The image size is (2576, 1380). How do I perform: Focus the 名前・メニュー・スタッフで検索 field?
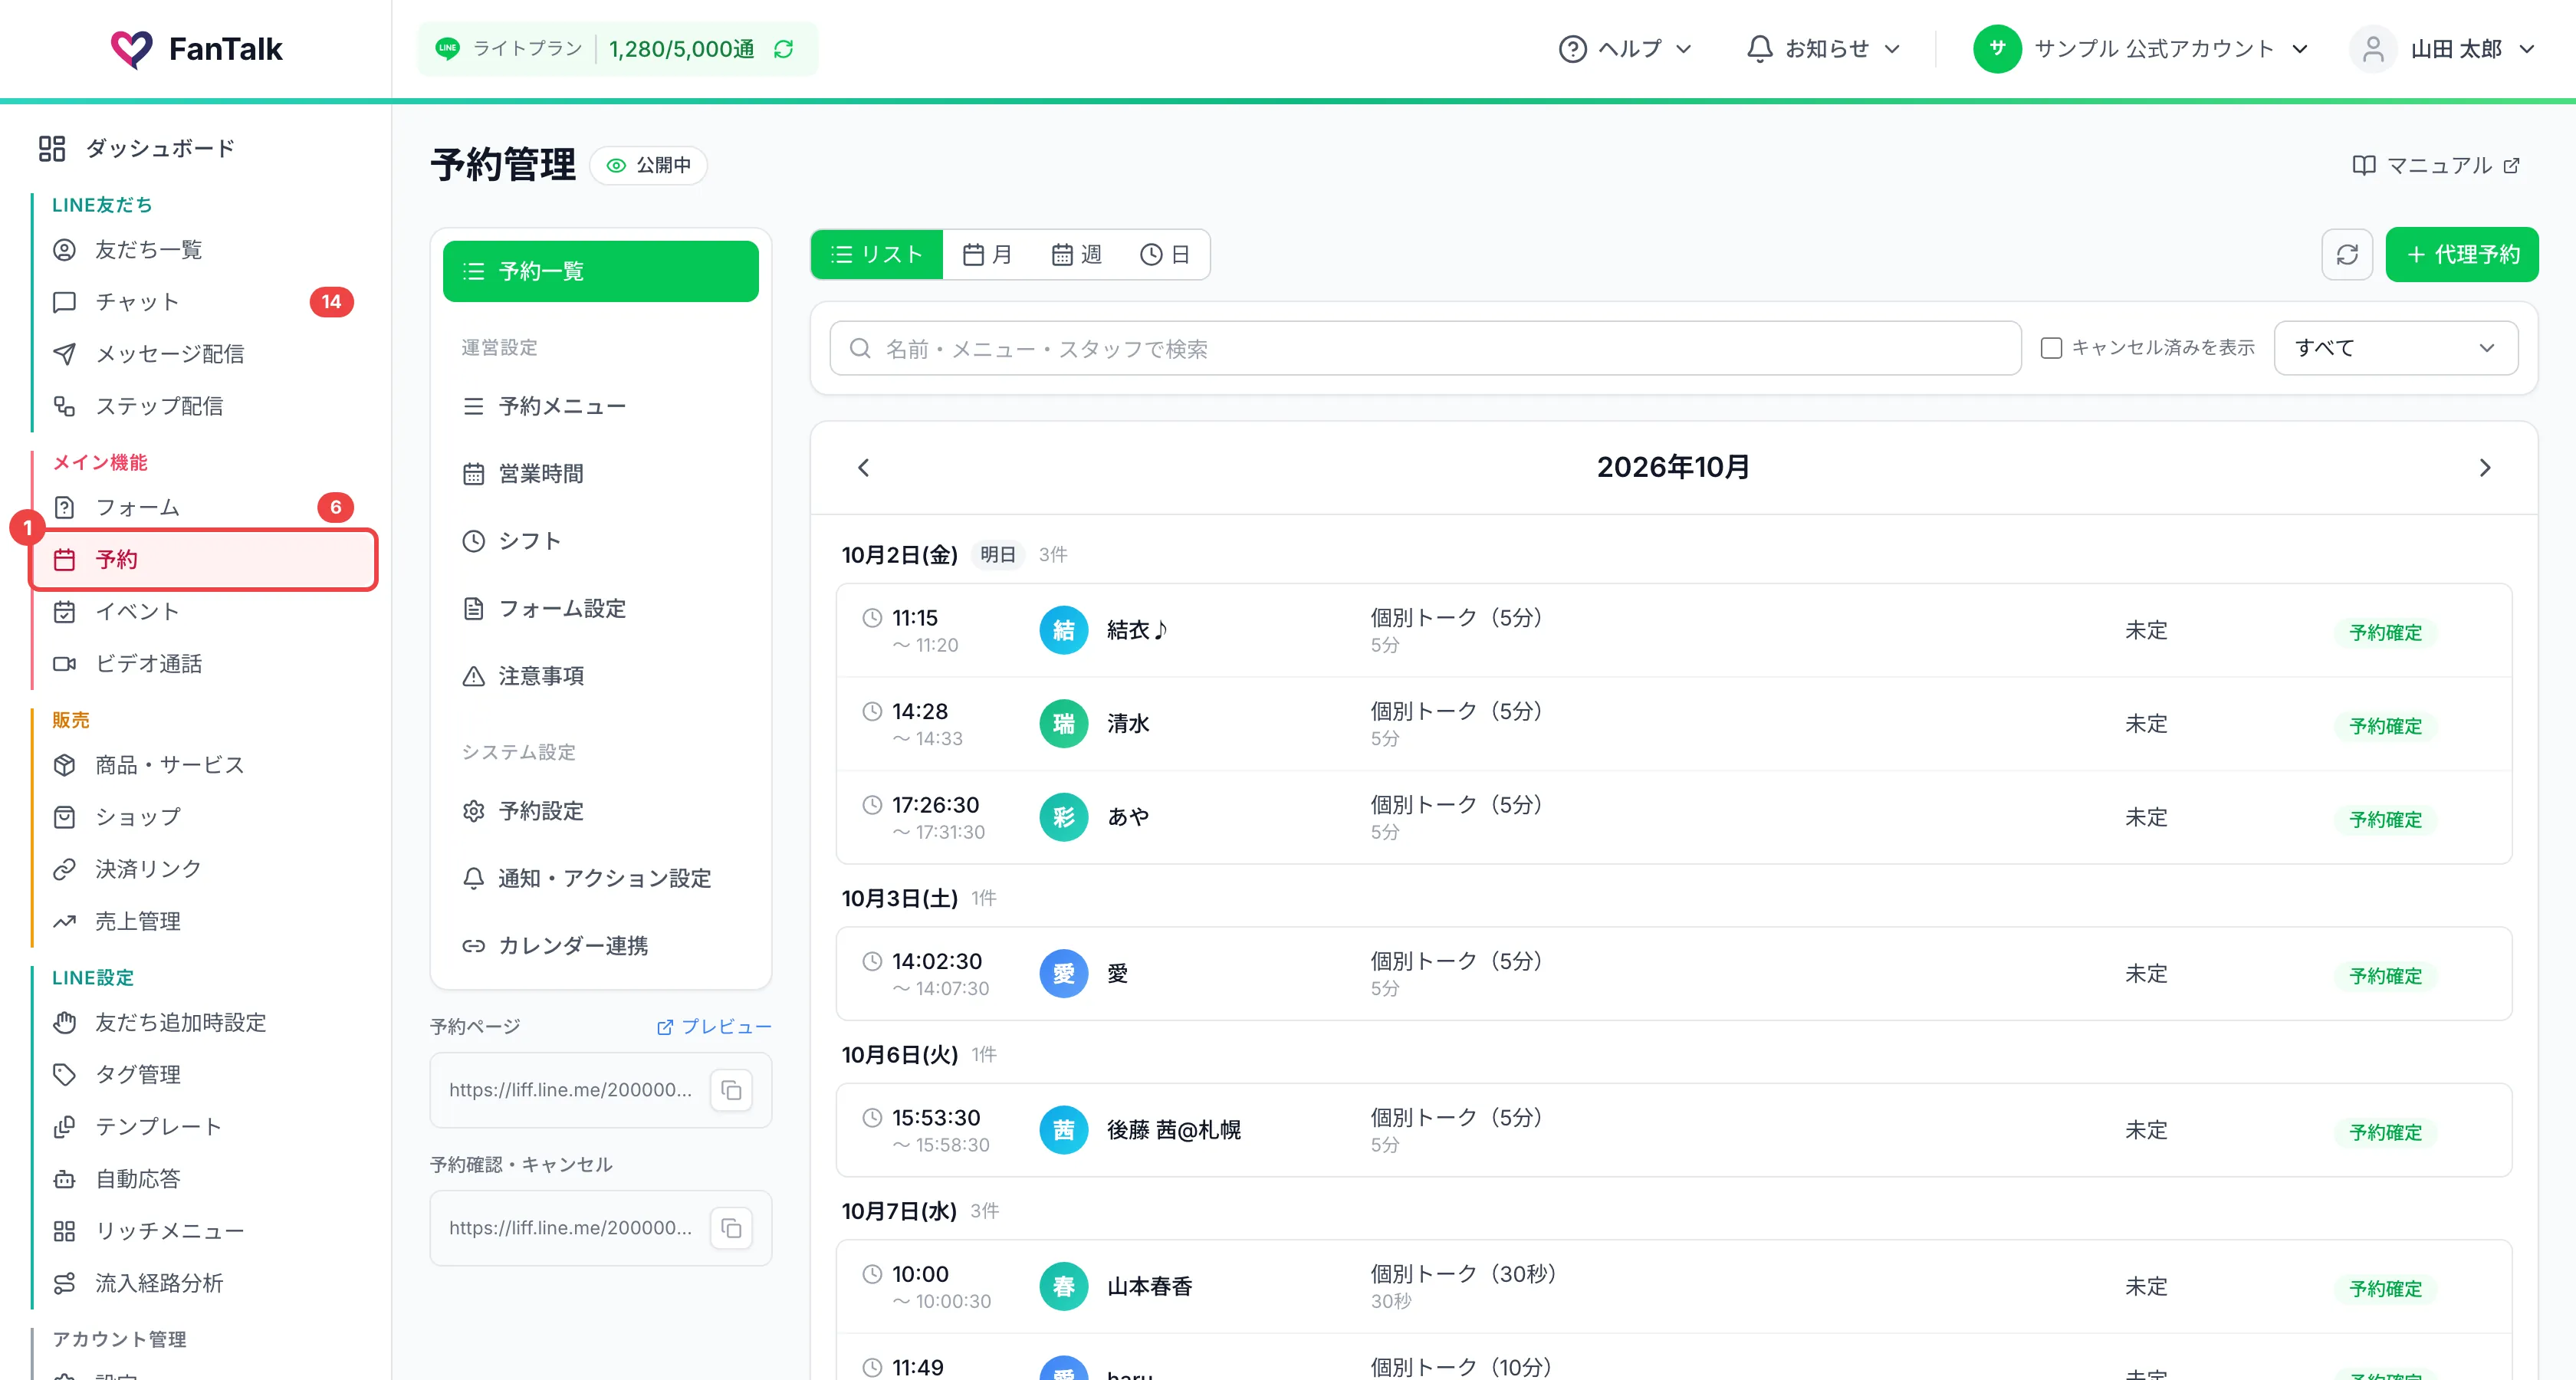pos(1425,348)
